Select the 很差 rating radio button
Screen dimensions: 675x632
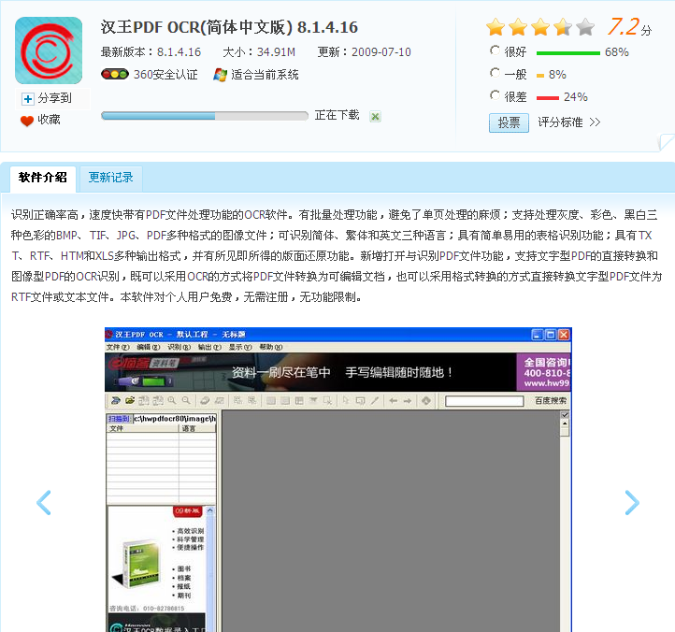pyautogui.click(x=495, y=95)
